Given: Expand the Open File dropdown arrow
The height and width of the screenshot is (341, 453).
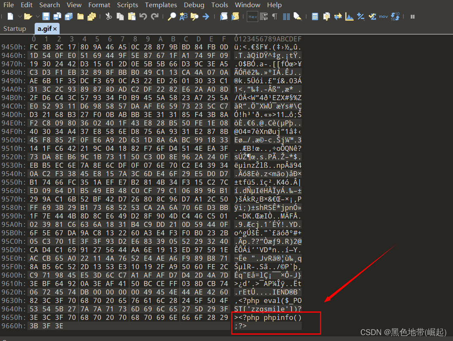Looking at the screenshot, I should pyautogui.click(x=38, y=16).
